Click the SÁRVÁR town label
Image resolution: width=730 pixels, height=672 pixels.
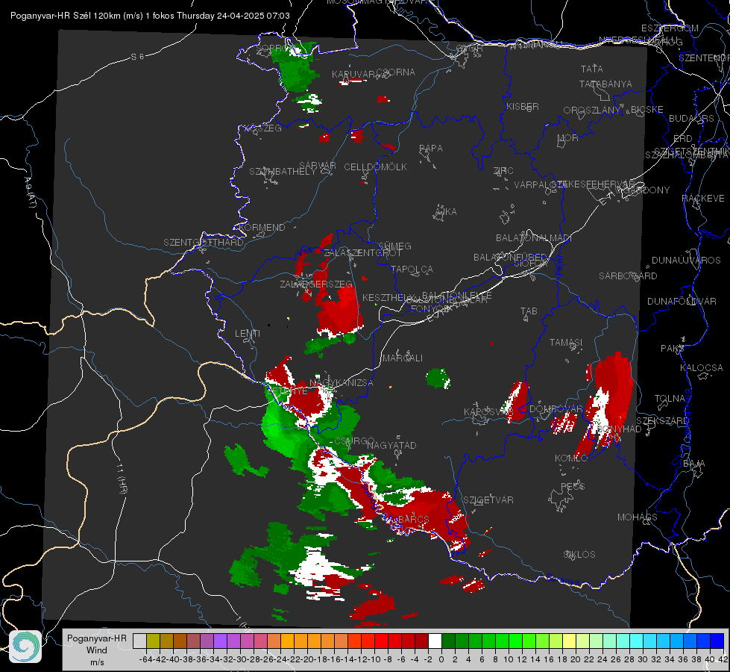pyautogui.click(x=318, y=166)
